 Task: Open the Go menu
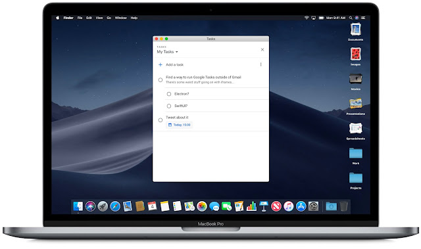pos(109,18)
